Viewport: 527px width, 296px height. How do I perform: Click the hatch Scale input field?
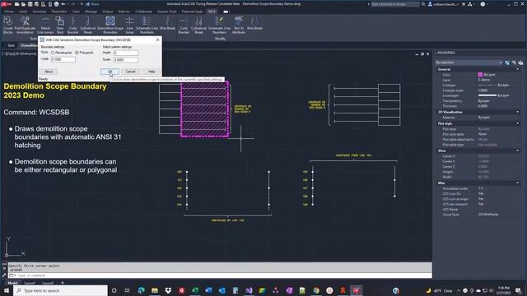click(126, 60)
